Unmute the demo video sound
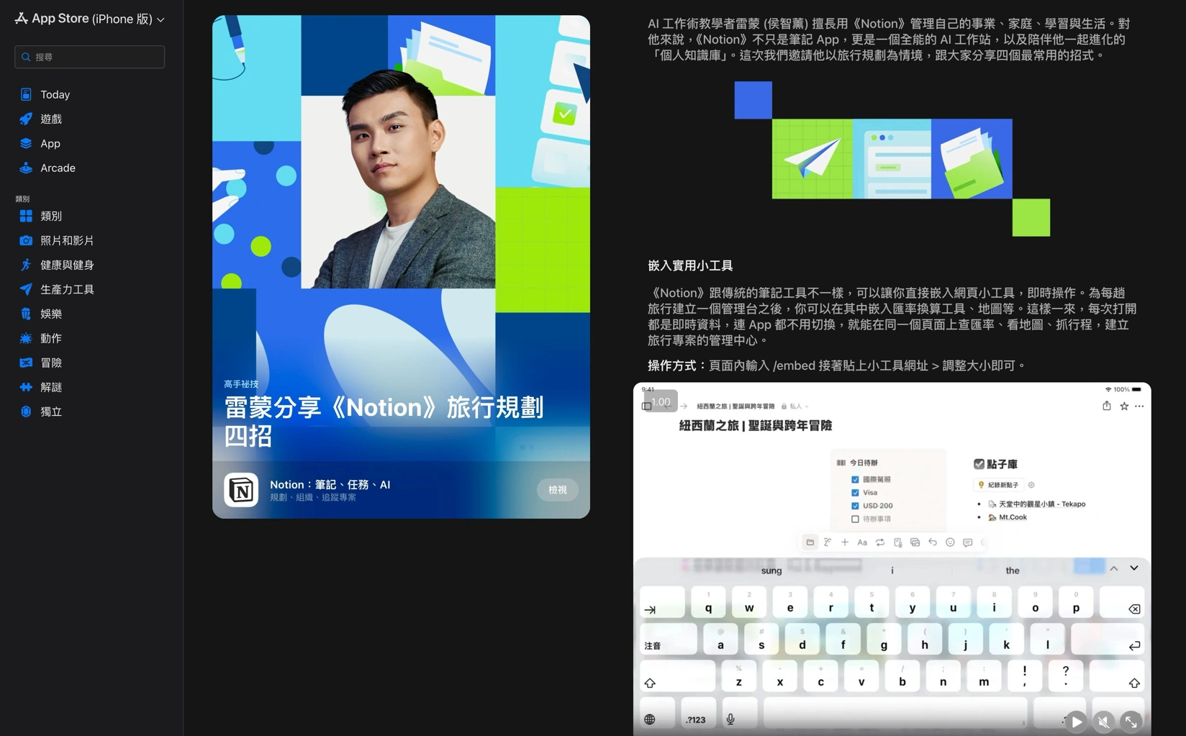This screenshot has width=1186, height=736. [x=1103, y=722]
